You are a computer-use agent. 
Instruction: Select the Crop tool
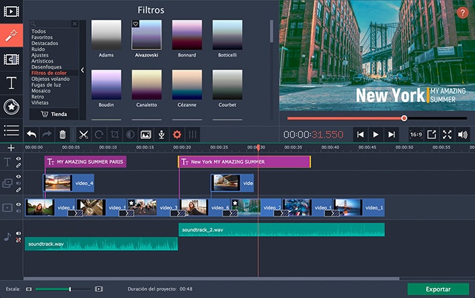[x=114, y=134]
